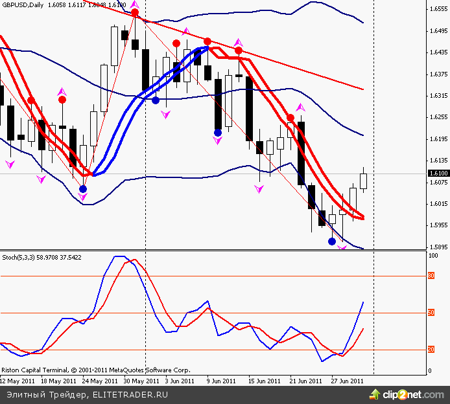
Task: Click the stochastic level 80 label
Action: coord(431,276)
